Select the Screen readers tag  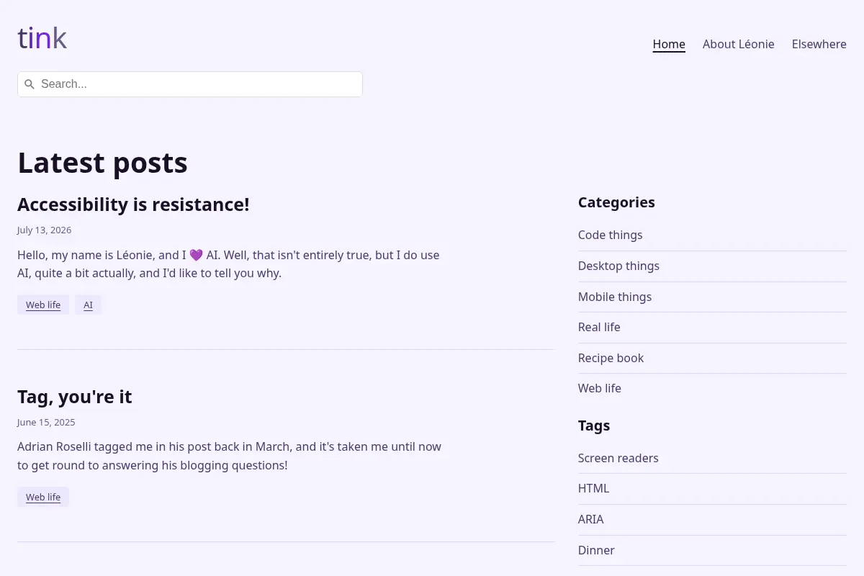[618, 458]
